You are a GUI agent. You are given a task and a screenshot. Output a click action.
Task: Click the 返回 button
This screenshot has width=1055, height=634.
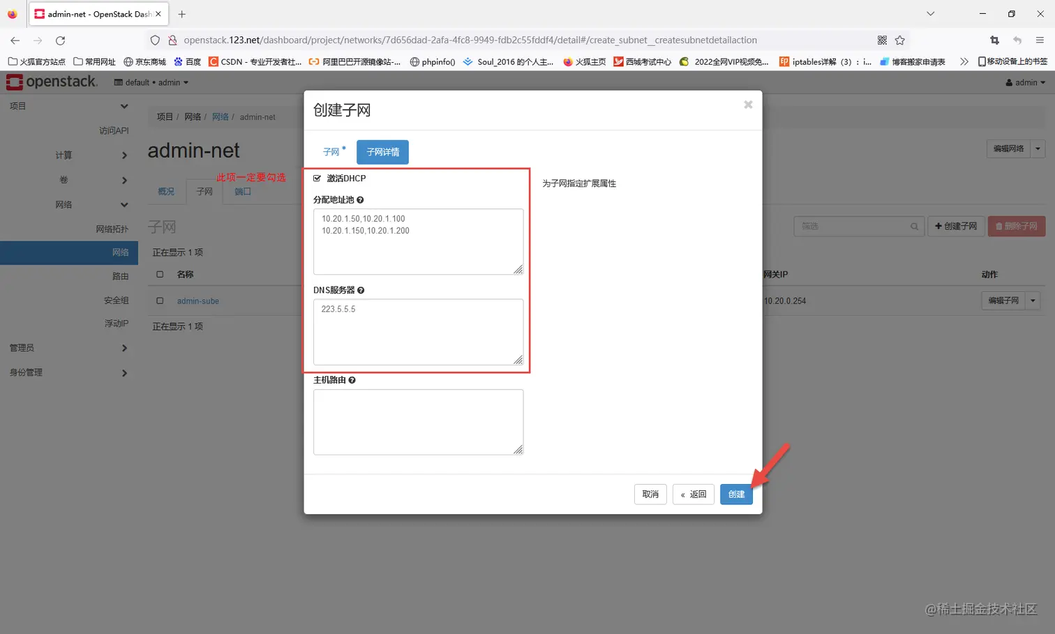694,494
